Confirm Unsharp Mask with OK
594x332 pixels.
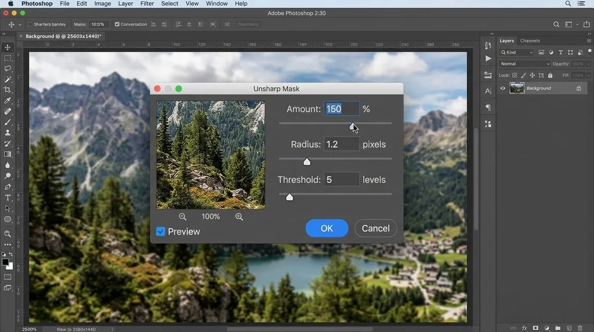pos(327,228)
